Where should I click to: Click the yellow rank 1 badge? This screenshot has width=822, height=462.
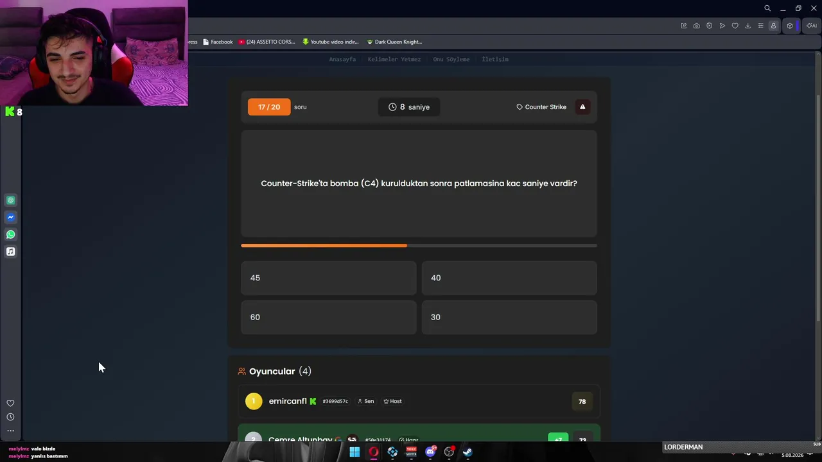[254, 402]
